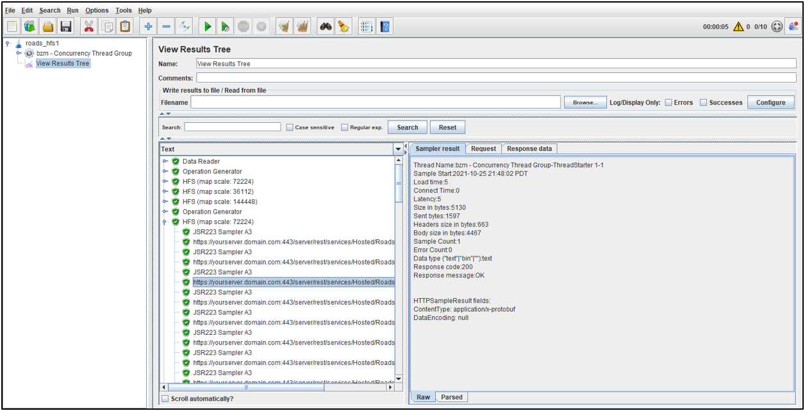The height and width of the screenshot is (411, 805).
Task: Select the Raw bottom tab
Action: point(423,397)
